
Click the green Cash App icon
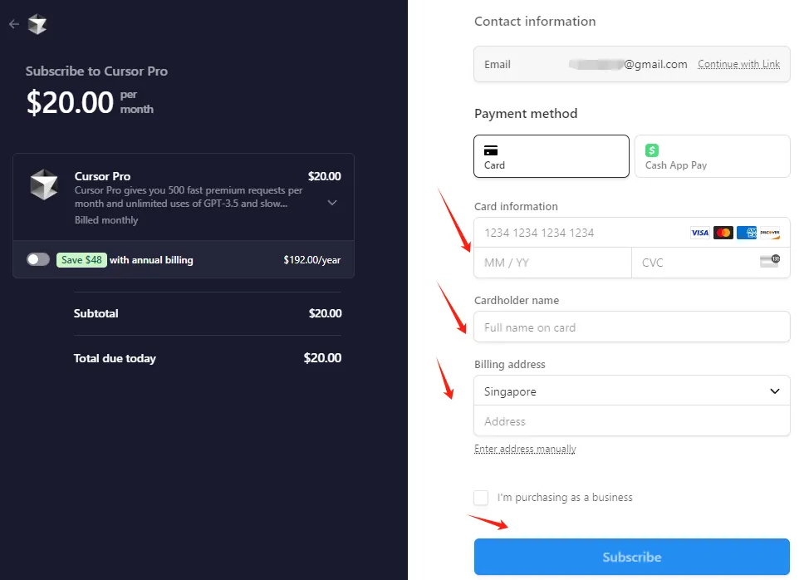point(652,150)
